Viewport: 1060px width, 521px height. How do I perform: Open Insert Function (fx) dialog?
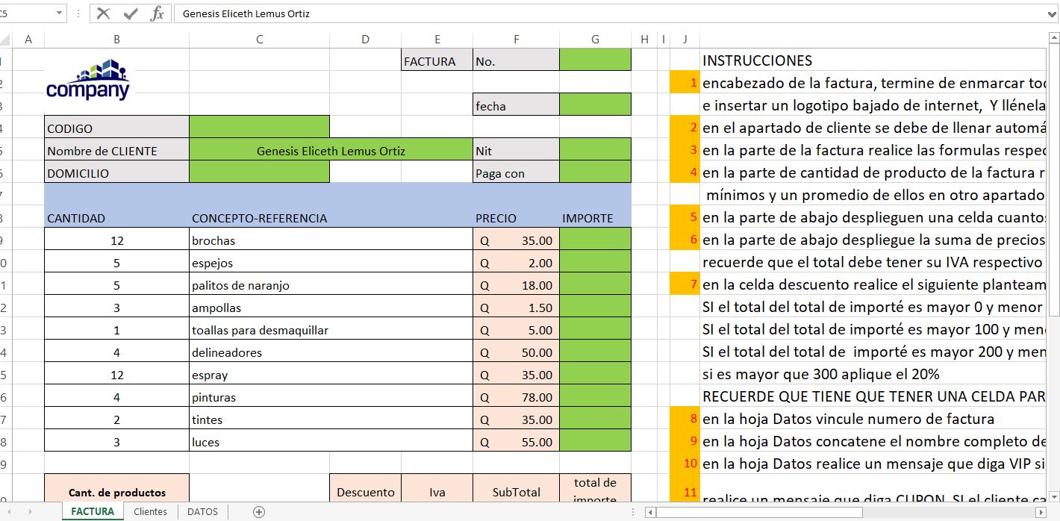click(157, 13)
